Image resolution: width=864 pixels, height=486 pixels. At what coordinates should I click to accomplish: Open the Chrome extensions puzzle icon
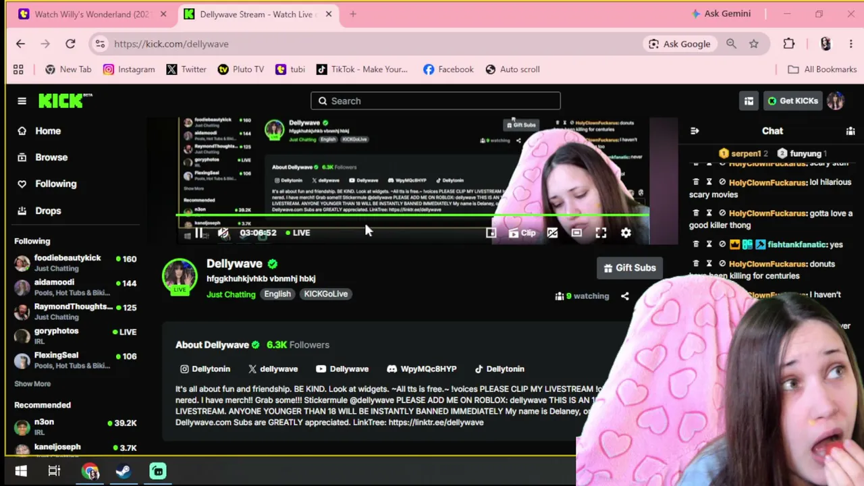(x=789, y=44)
